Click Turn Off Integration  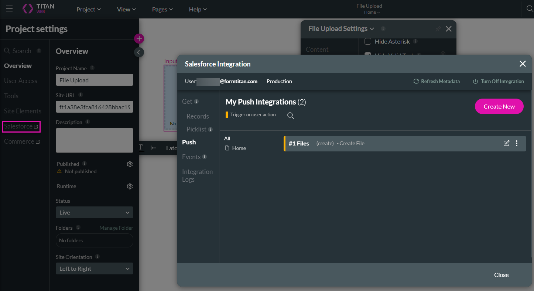click(499, 81)
